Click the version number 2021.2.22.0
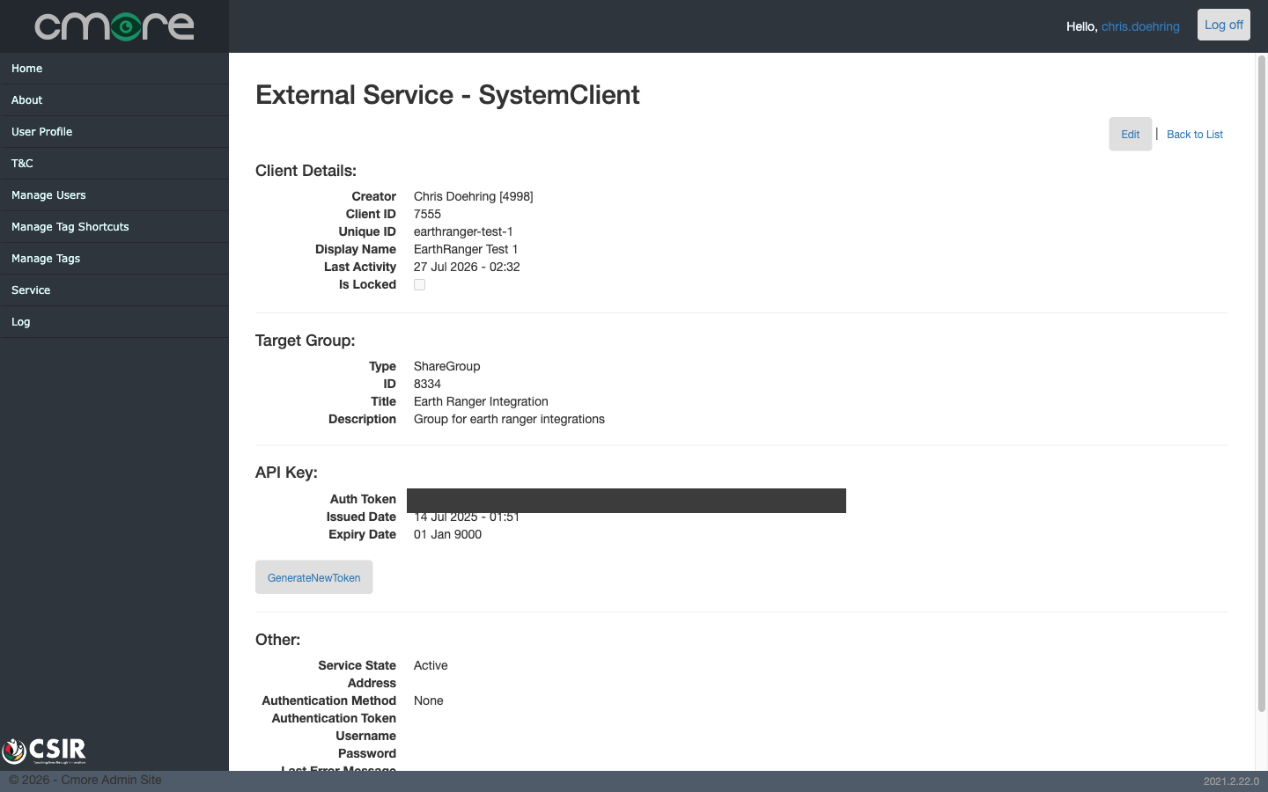 coord(1231,781)
